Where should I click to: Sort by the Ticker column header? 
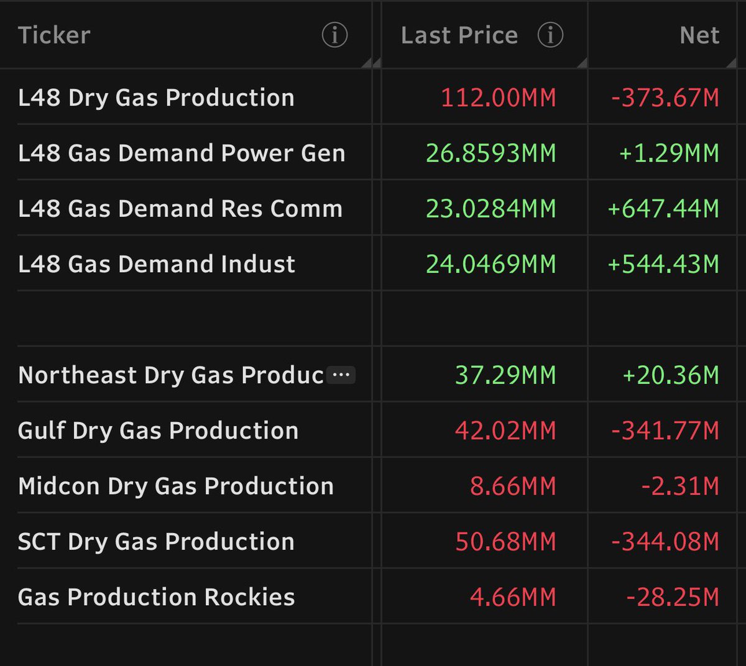pyautogui.click(x=54, y=35)
